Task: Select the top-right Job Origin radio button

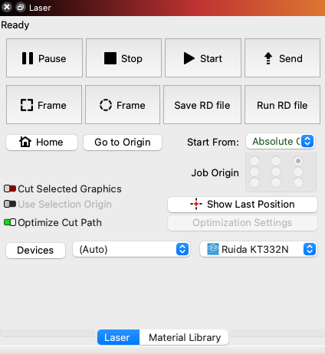Action: click(298, 161)
